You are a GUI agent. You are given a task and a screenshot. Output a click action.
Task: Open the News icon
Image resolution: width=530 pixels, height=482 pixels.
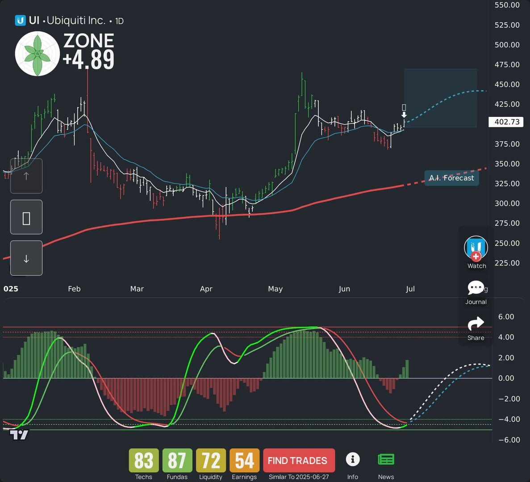click(x=386, y=459)
